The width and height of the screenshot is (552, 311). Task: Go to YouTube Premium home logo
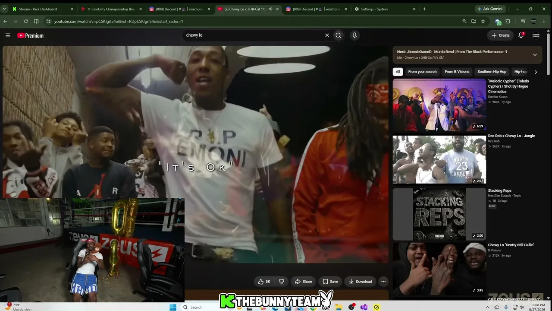(x=30, y=35)
